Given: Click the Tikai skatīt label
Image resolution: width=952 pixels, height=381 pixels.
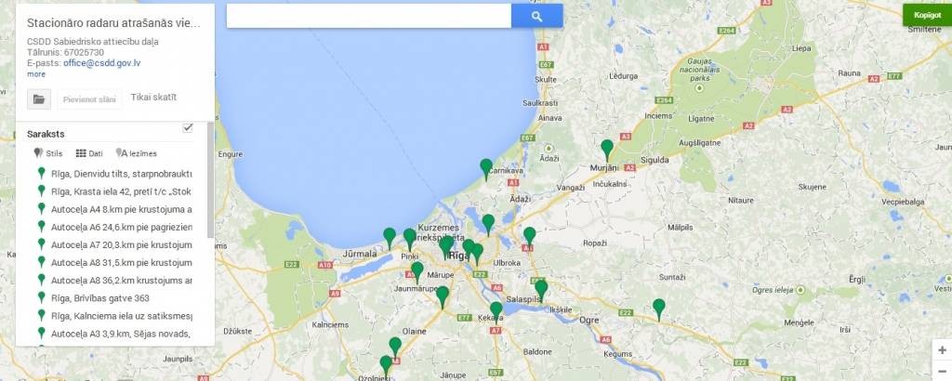Looking at the screenshot, I should pyautogui.click(x=153, y=97).
